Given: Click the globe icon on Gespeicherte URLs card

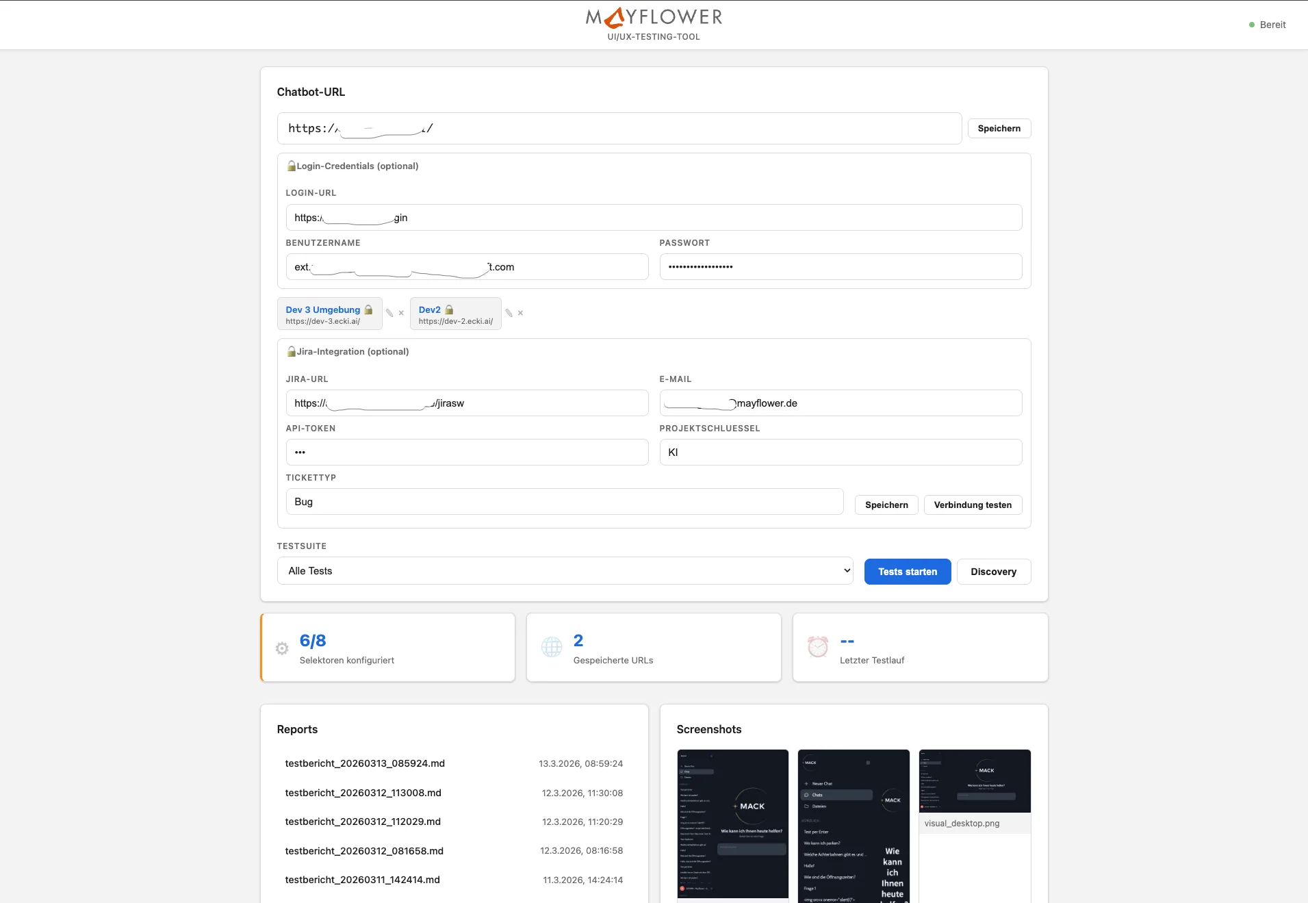Looking at the screenshot, I should pos(552,647).
